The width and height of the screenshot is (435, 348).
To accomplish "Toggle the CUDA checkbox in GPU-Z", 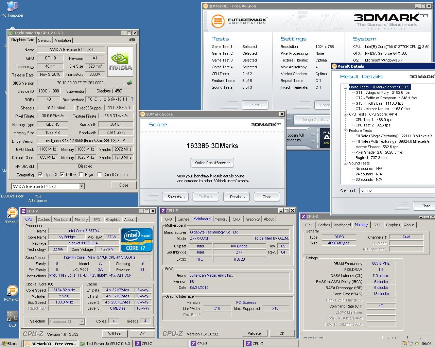I will pyautogui.click(x=62, y=175).
